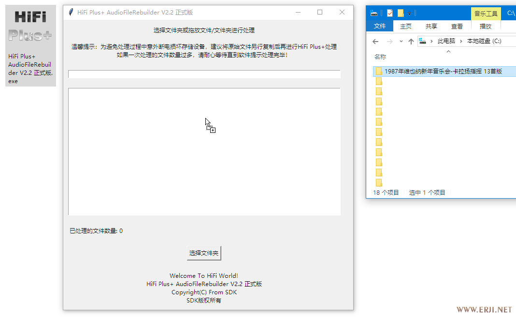Open the 播放 tab under 音乐工具

(486, 26)
